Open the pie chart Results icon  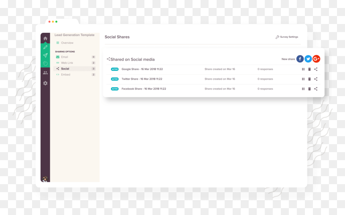click(45, 64)
